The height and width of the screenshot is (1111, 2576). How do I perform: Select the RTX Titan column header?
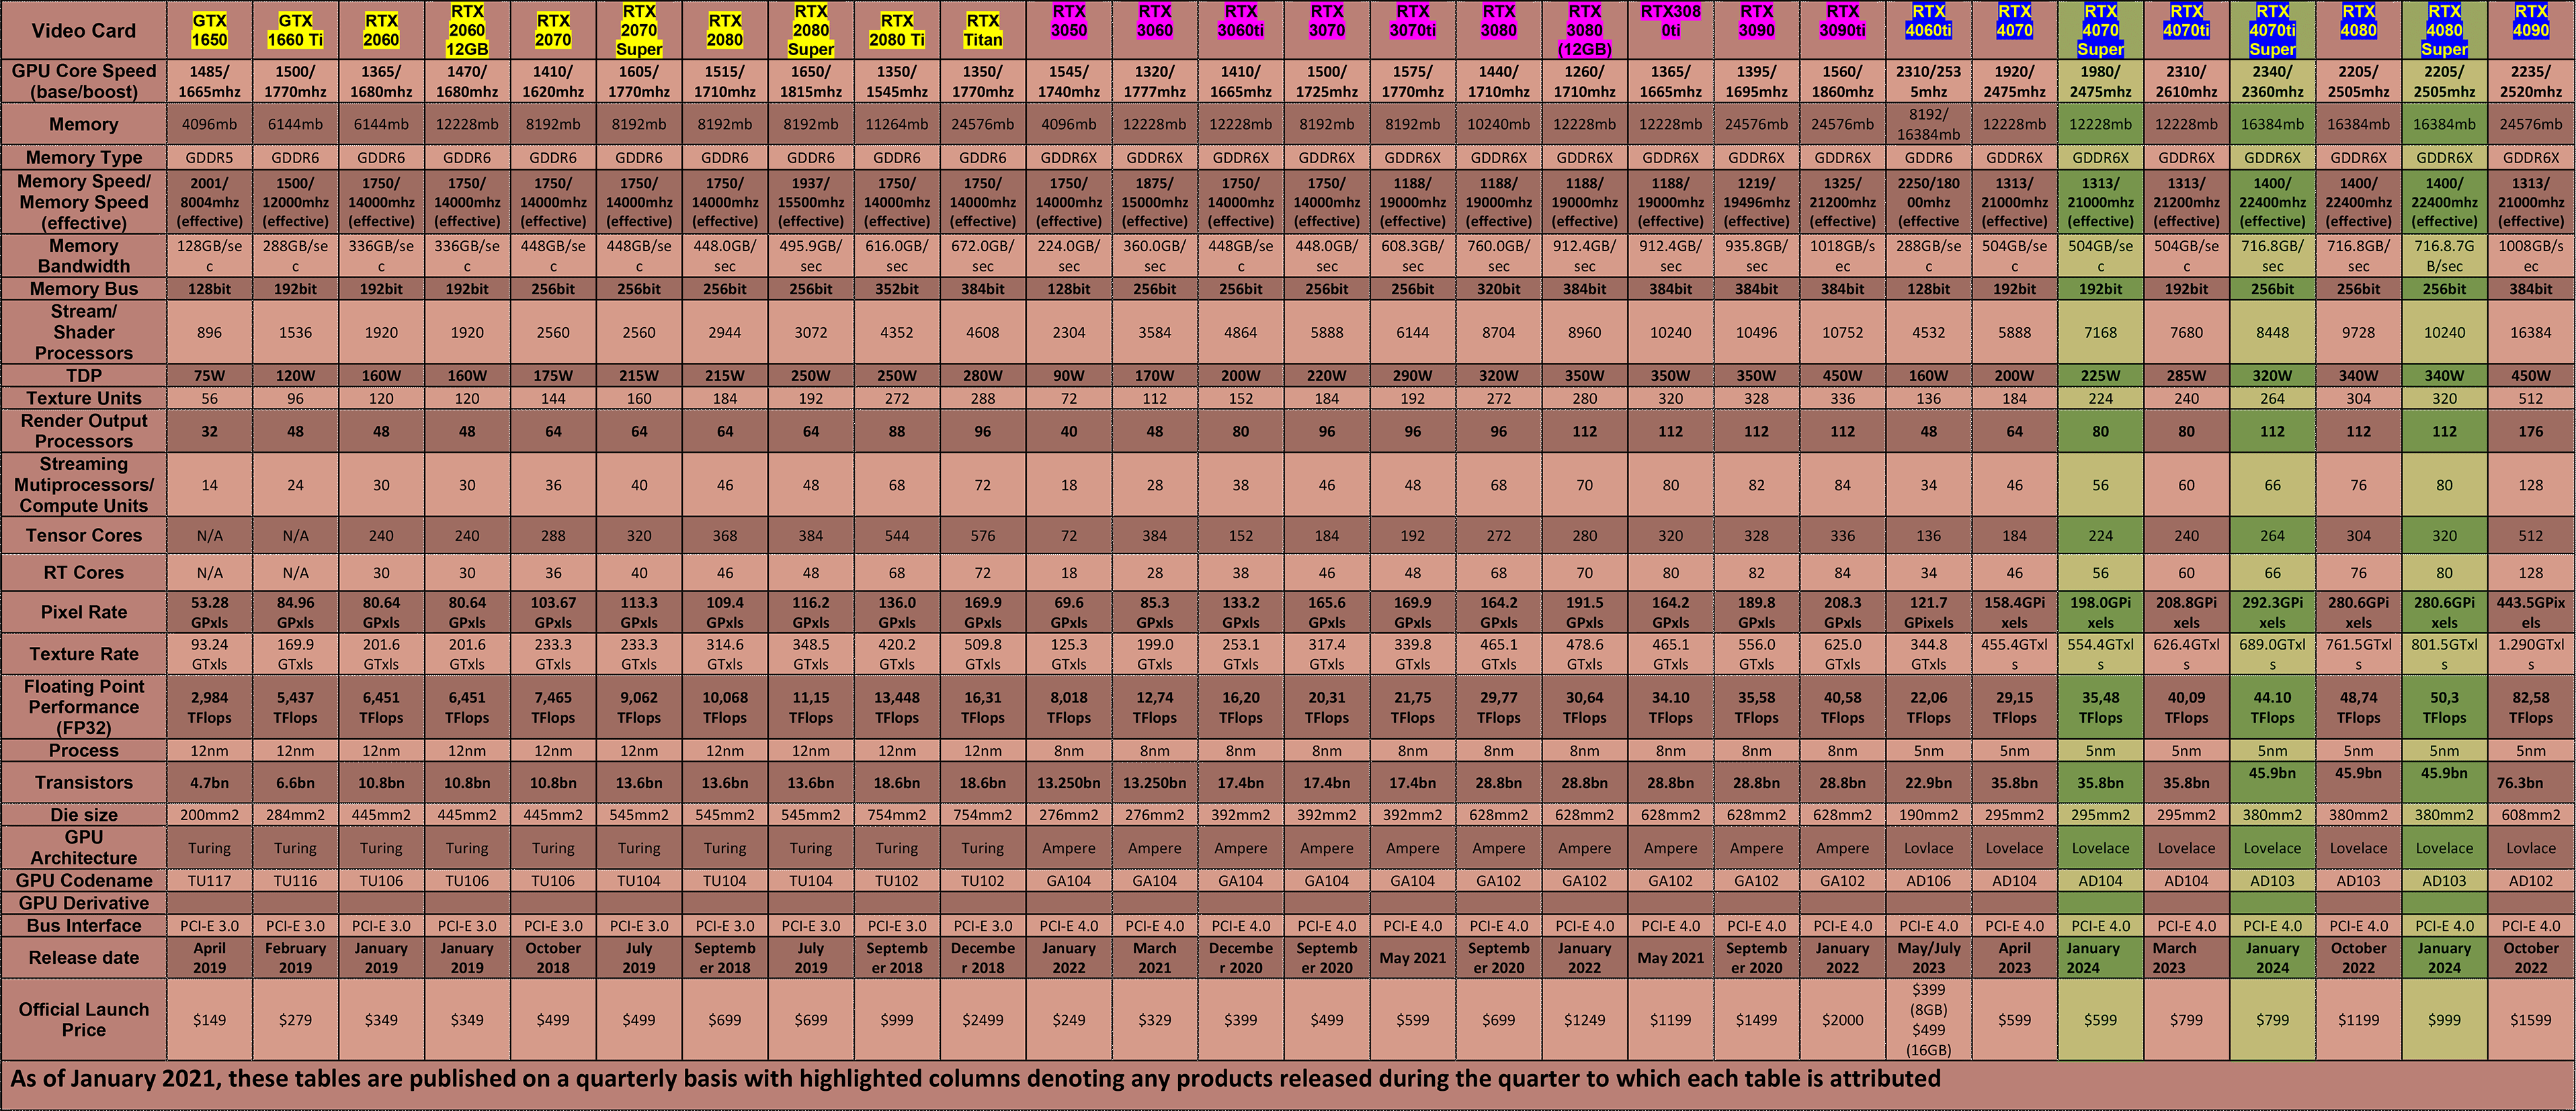983,30
